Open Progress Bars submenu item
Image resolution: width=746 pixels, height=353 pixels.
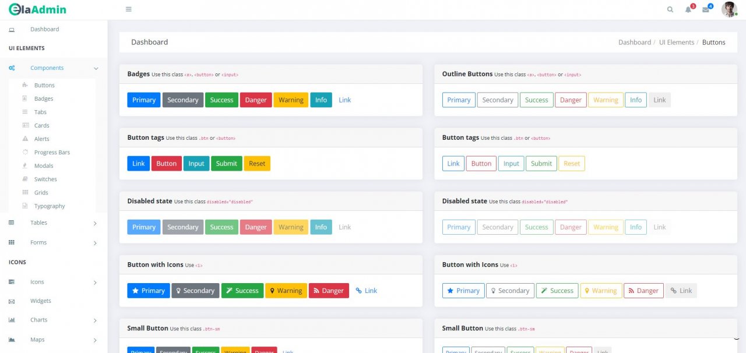coord(52,152)
